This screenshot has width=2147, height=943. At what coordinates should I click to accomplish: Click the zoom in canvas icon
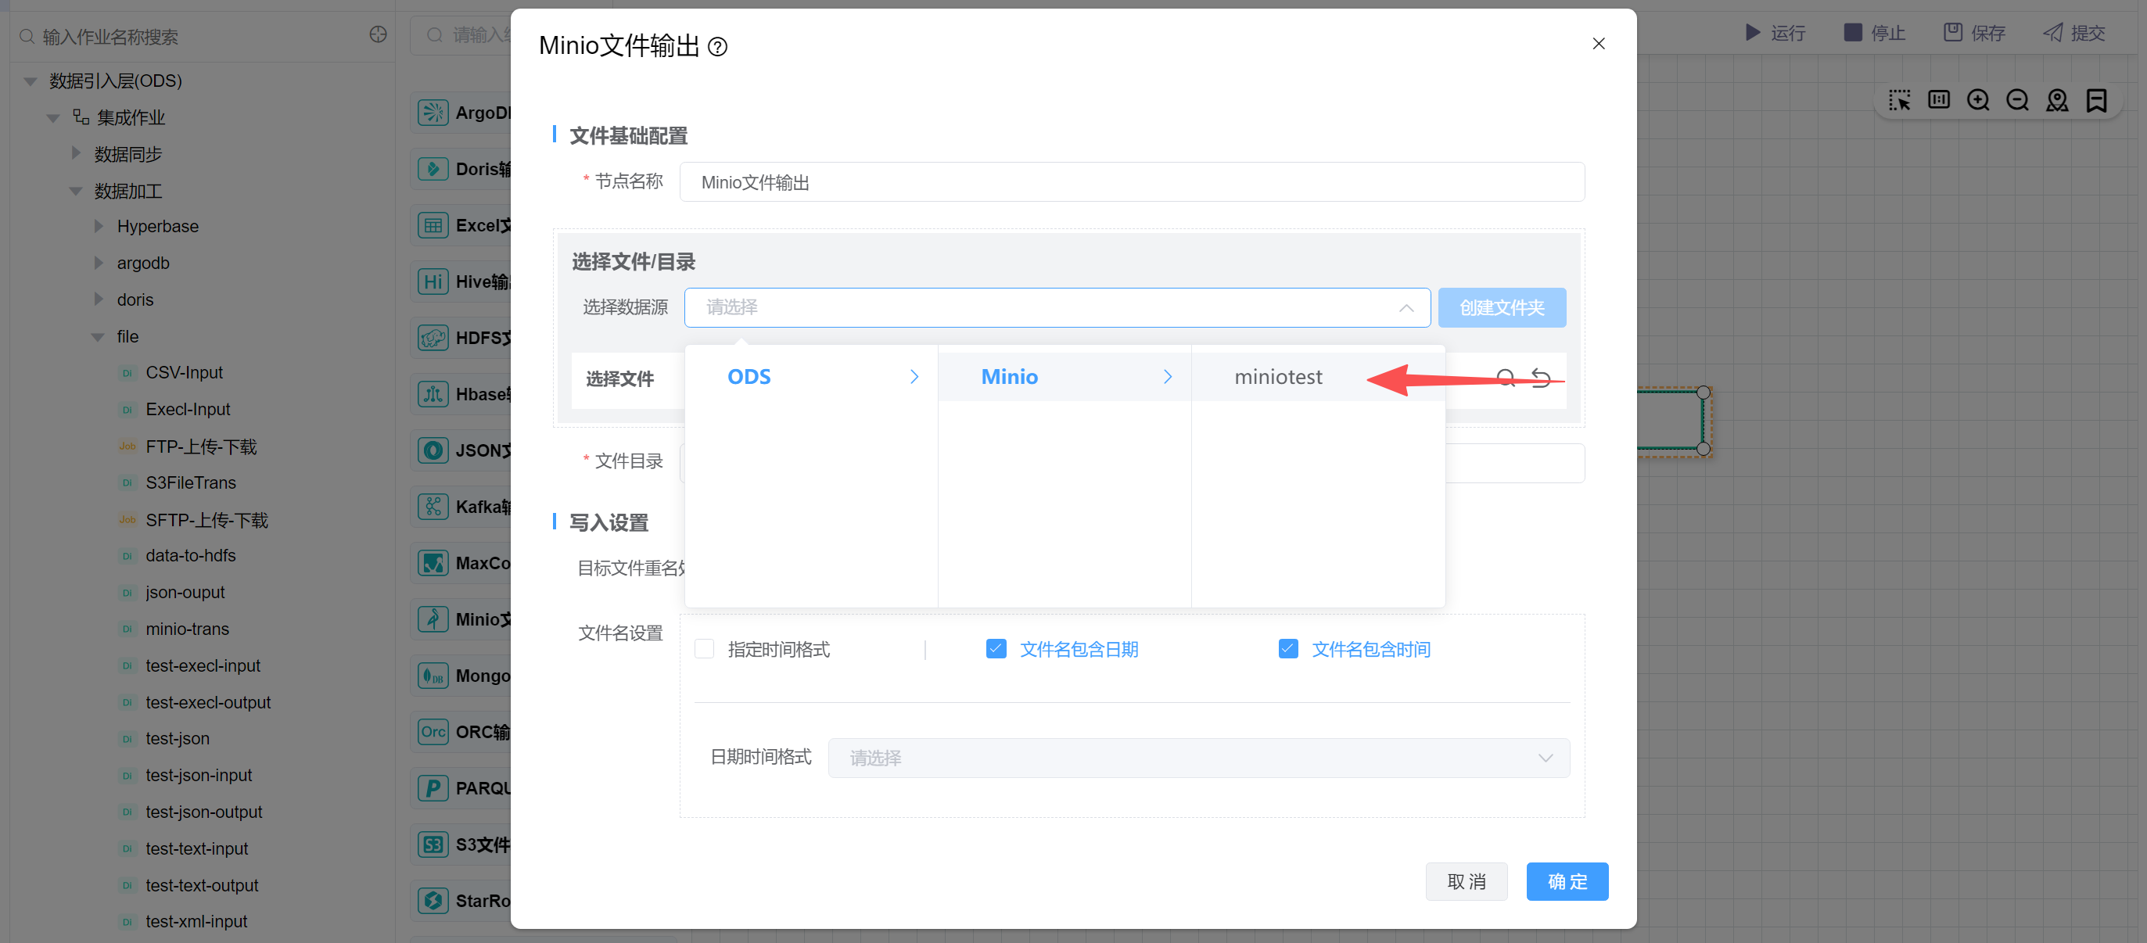1977,101
